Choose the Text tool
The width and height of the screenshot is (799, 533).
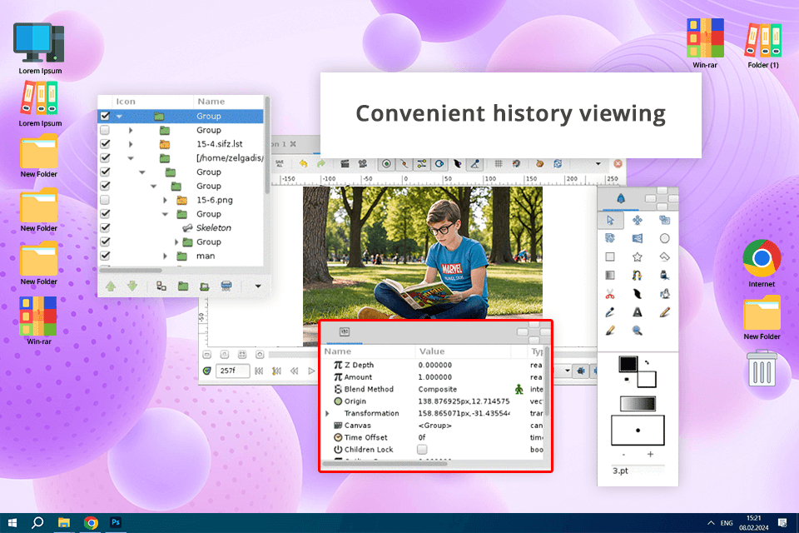click(x=637, y=312)
